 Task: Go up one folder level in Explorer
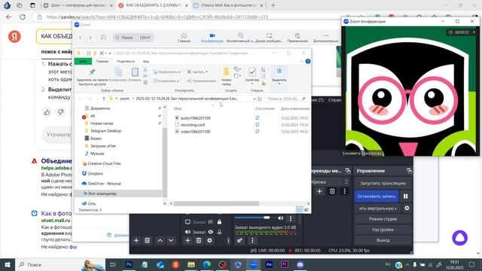coord(104,99)
